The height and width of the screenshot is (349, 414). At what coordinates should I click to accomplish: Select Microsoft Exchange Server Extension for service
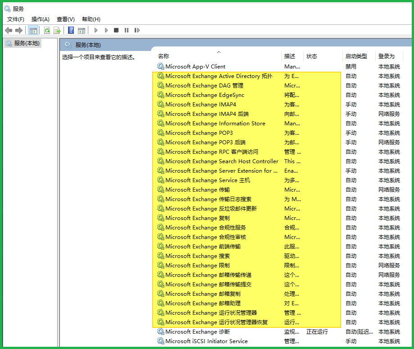[221, 171]
